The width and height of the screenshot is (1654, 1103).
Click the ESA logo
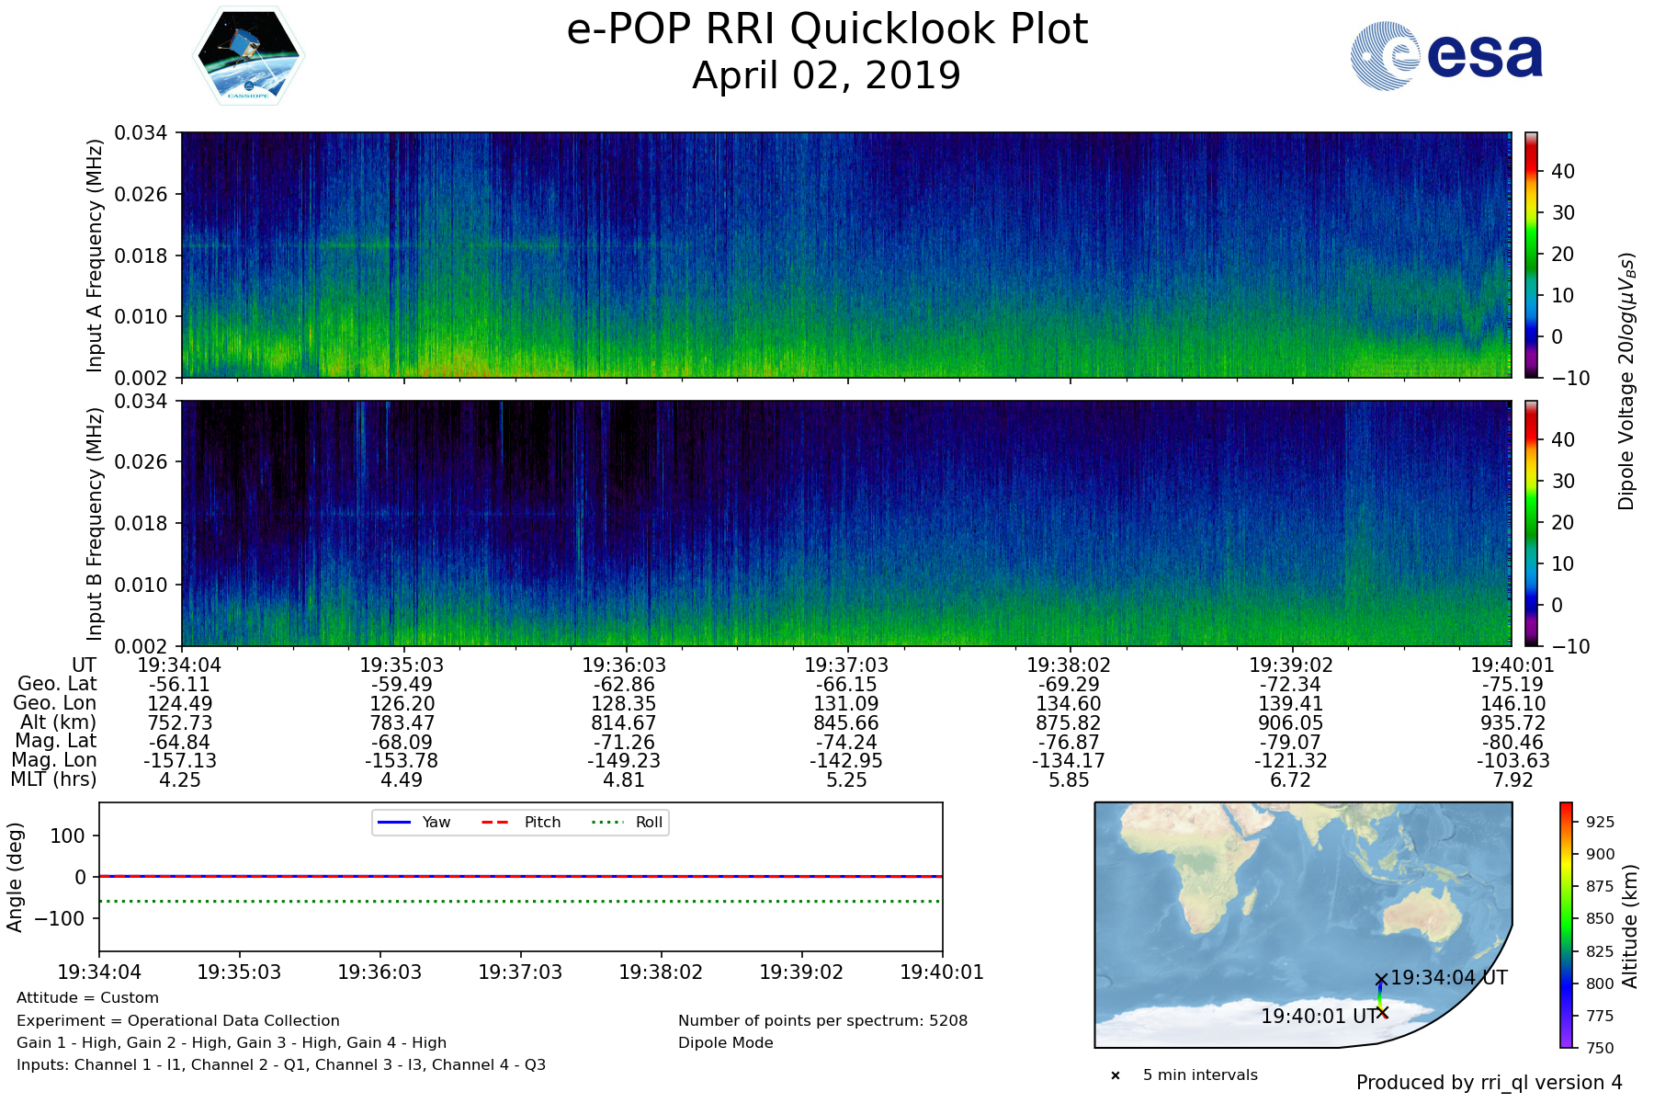pyautogui.click(x=1446, y=56)
